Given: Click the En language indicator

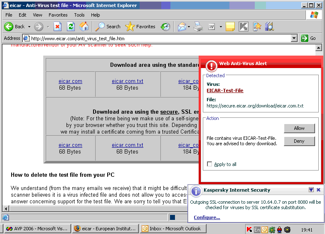Looking at the screenshot, I should coord(257,230).
